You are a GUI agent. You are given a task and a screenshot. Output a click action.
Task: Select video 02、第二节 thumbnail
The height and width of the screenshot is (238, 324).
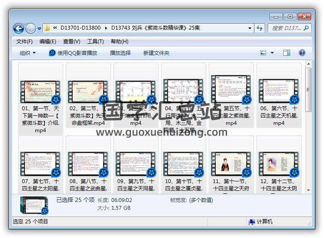coord(88,92)
